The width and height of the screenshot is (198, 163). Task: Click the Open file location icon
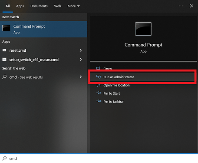(x=99, y=85)
